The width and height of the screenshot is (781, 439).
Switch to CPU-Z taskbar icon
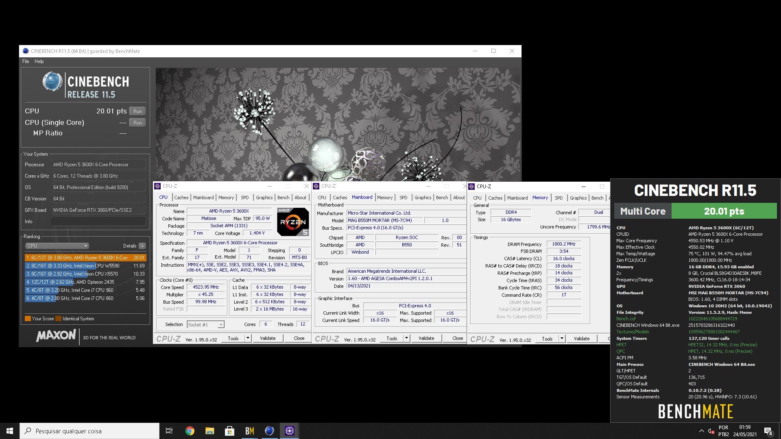[x=289, y=431]
